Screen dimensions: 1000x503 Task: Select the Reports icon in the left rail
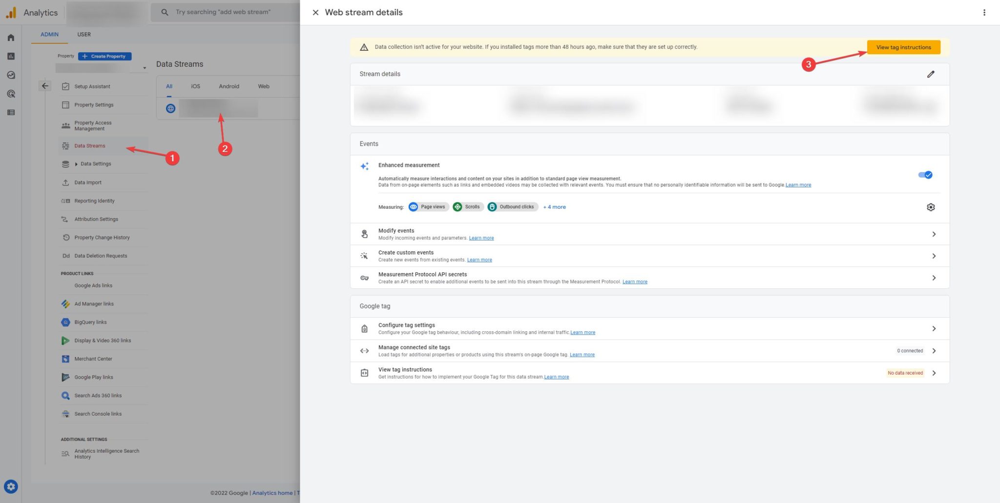11,56
